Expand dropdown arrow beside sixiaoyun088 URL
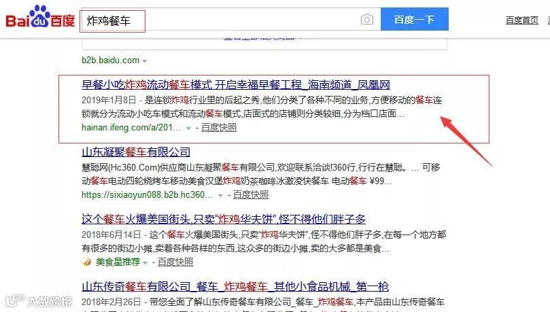Viewport: 550px width, 312px height. [220, 195]
